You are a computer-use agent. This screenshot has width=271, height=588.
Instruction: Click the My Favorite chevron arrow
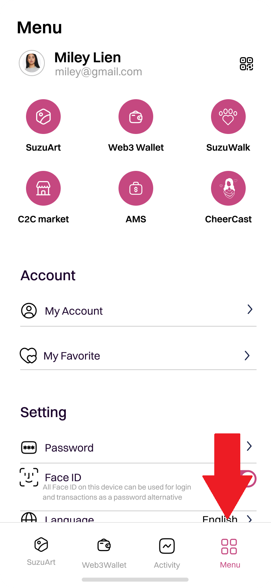[x=247, y=356]
